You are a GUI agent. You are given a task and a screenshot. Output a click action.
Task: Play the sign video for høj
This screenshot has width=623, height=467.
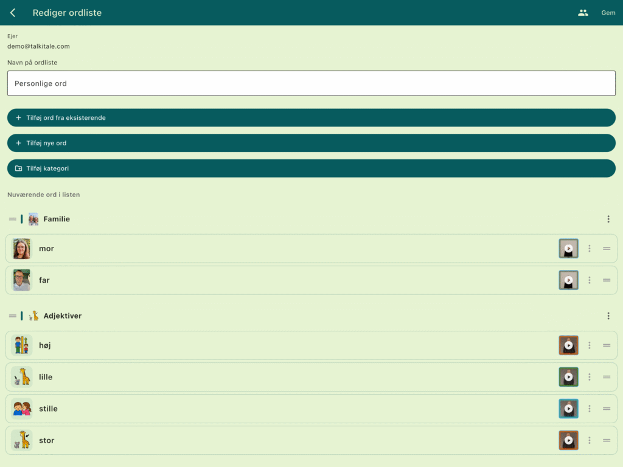(x=569, y=345)
